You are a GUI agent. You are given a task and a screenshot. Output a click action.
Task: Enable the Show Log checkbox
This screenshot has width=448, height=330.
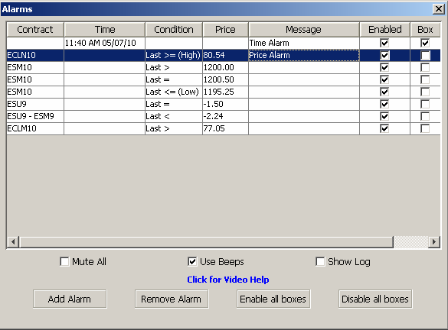point(320,261)
